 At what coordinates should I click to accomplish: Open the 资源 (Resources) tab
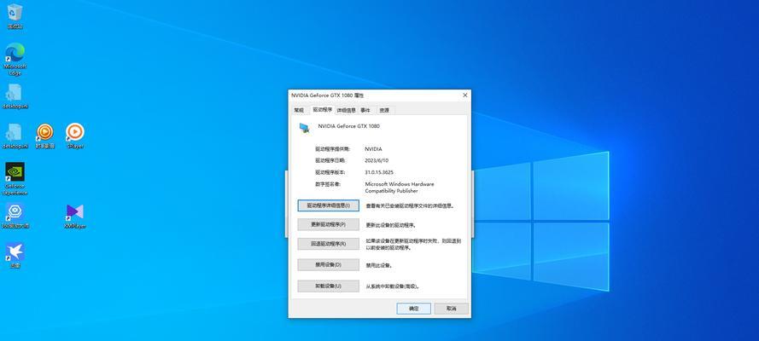point(384,110)
